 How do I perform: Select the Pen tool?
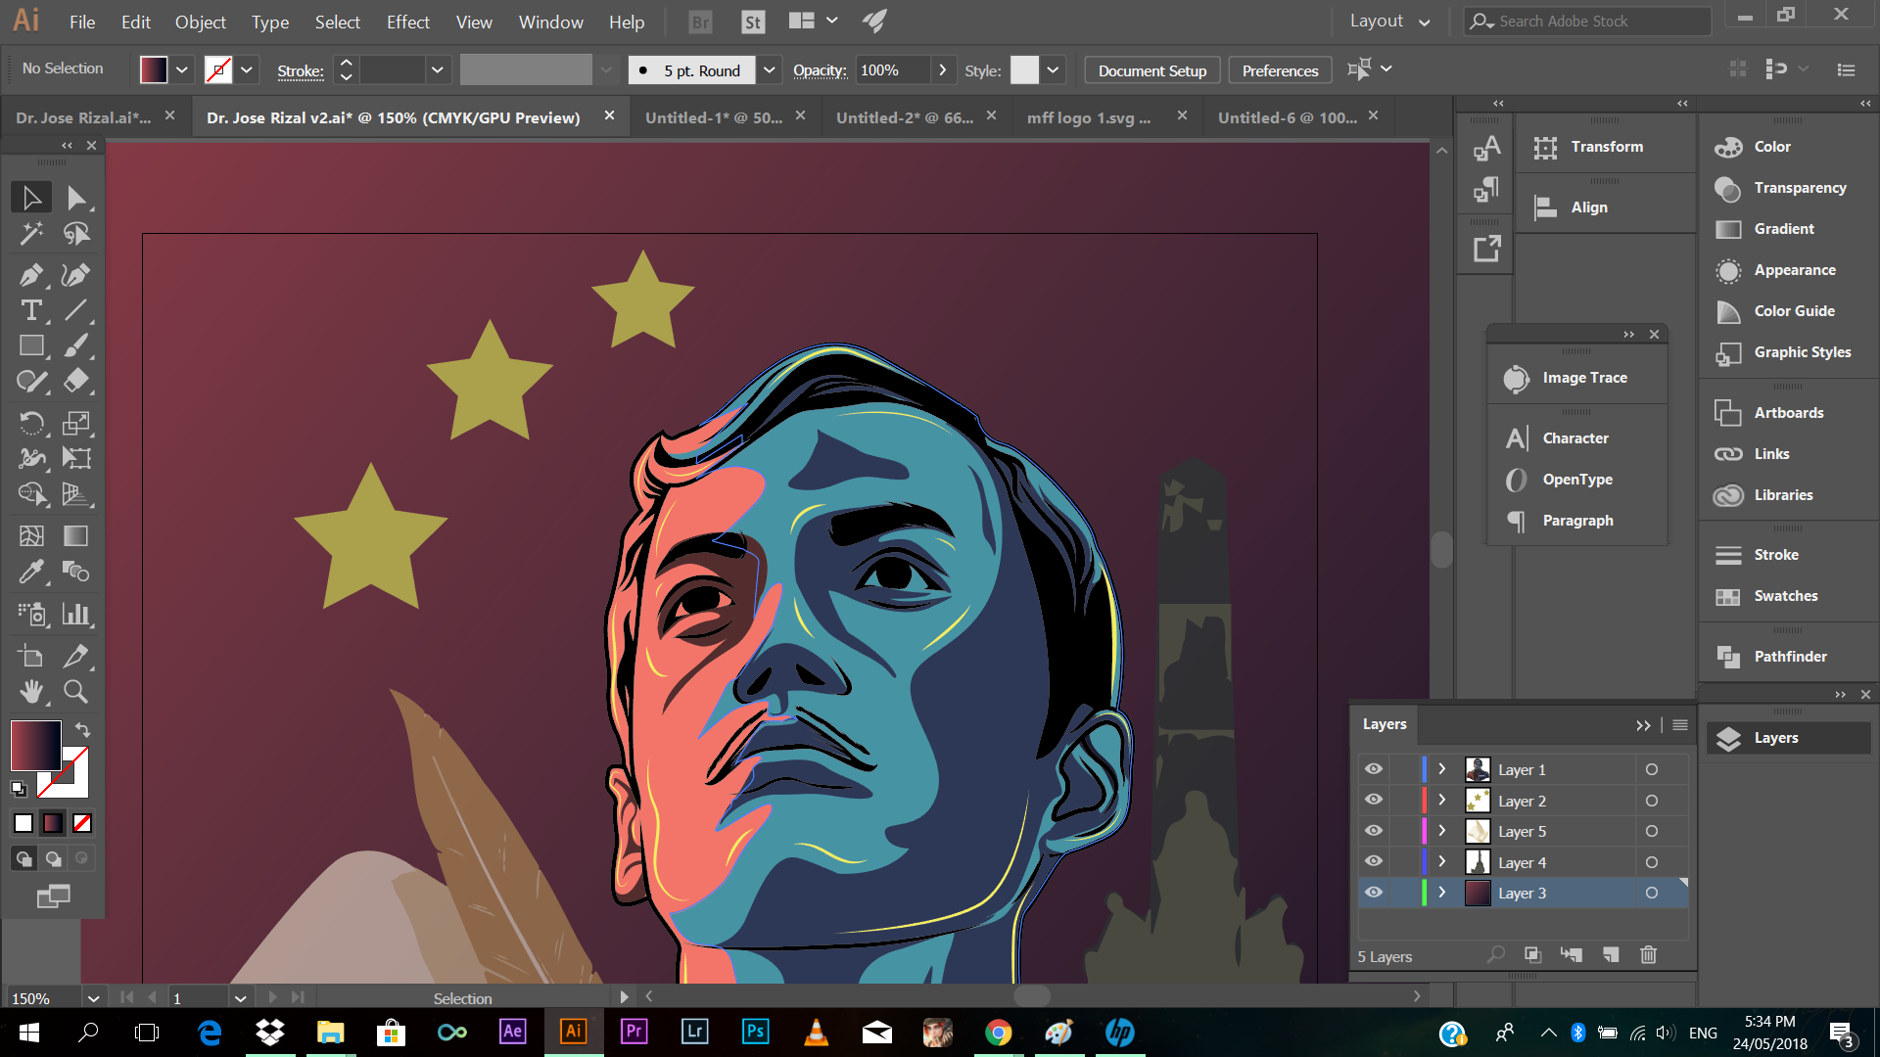(x=31, y=275)
